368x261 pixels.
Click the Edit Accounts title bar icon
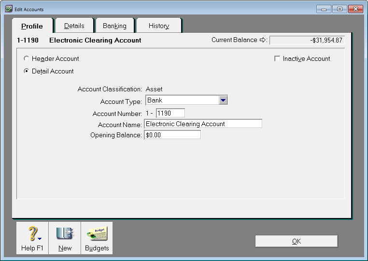[9, 9]
